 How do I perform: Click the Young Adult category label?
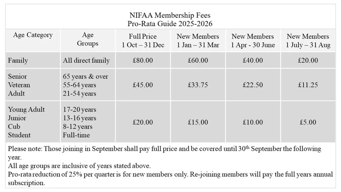[x=26, y=109]
